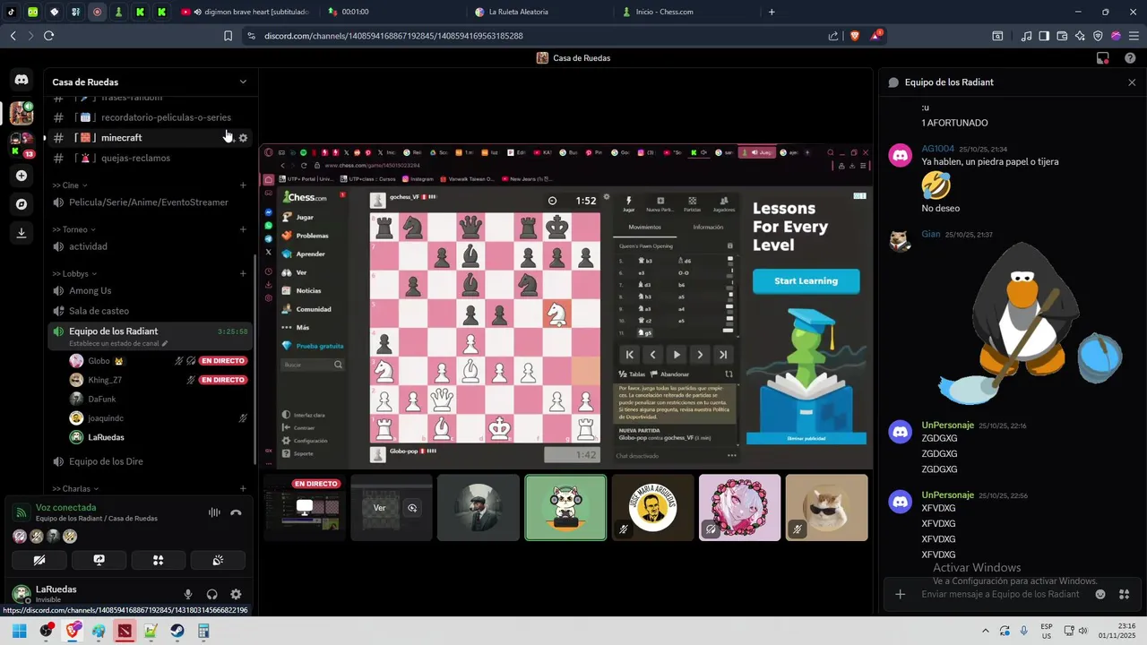Open the Discord help question-mark icon
The width and height of the screenshot is (1147, 645).
pos(1130,58)
